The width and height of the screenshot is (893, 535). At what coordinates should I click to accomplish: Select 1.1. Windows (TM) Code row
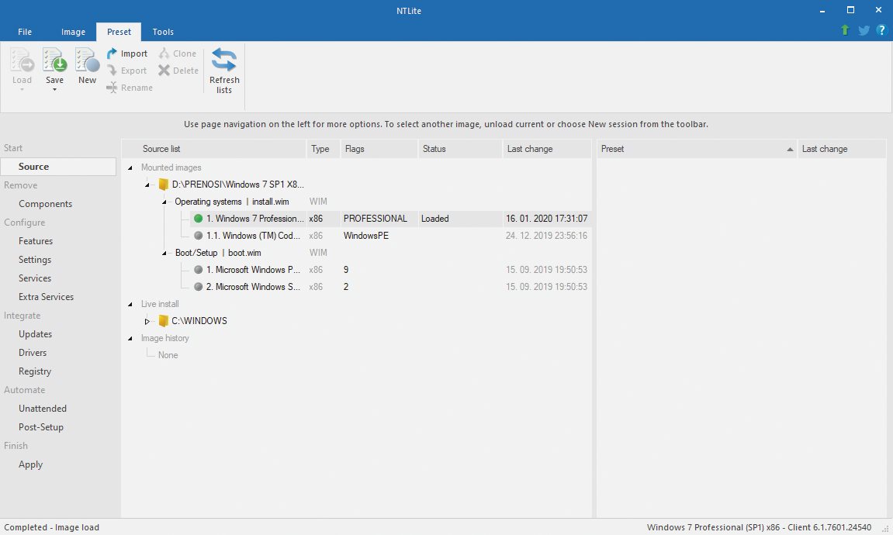coord(391,236)
